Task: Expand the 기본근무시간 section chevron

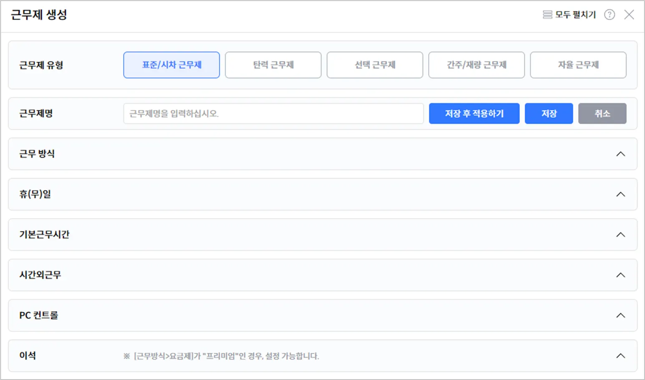Action: [621, 235]
